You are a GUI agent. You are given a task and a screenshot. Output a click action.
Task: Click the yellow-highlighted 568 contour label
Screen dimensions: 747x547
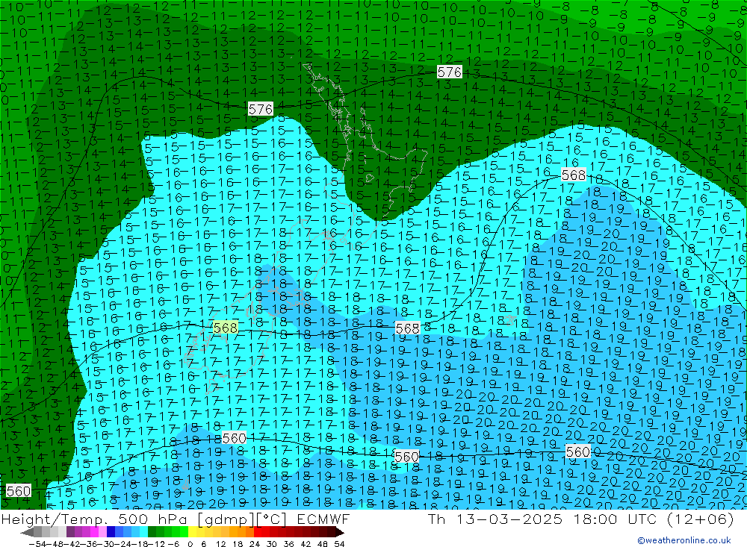pyautogui.click(x=226, y=328)
